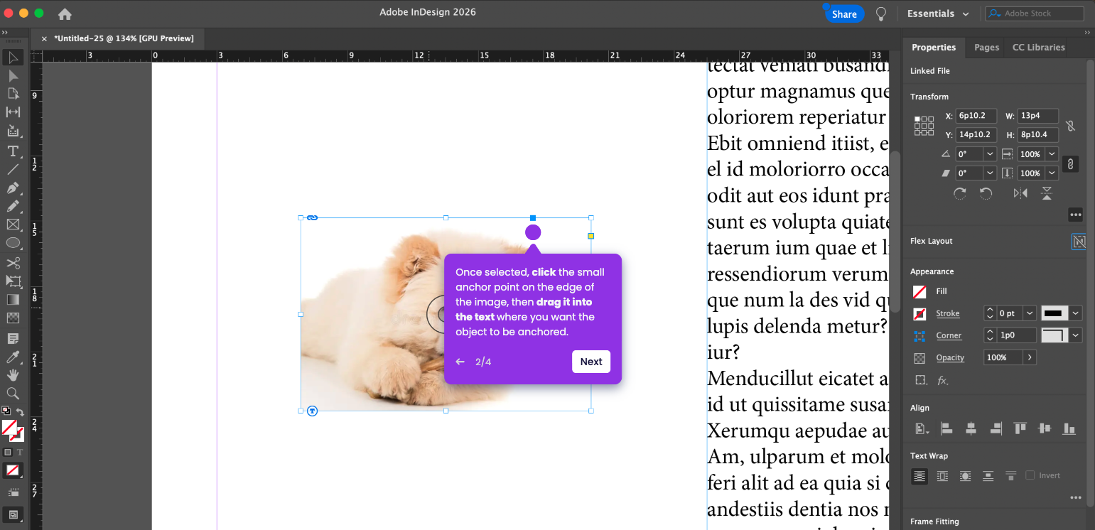Select the Pen tool

coord(13,188)
